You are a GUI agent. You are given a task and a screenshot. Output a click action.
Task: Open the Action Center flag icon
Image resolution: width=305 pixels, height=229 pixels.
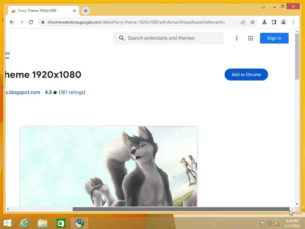click(262, 223)
